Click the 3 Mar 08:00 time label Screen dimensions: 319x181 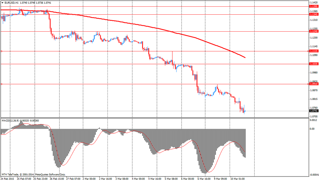click(122, 179)
